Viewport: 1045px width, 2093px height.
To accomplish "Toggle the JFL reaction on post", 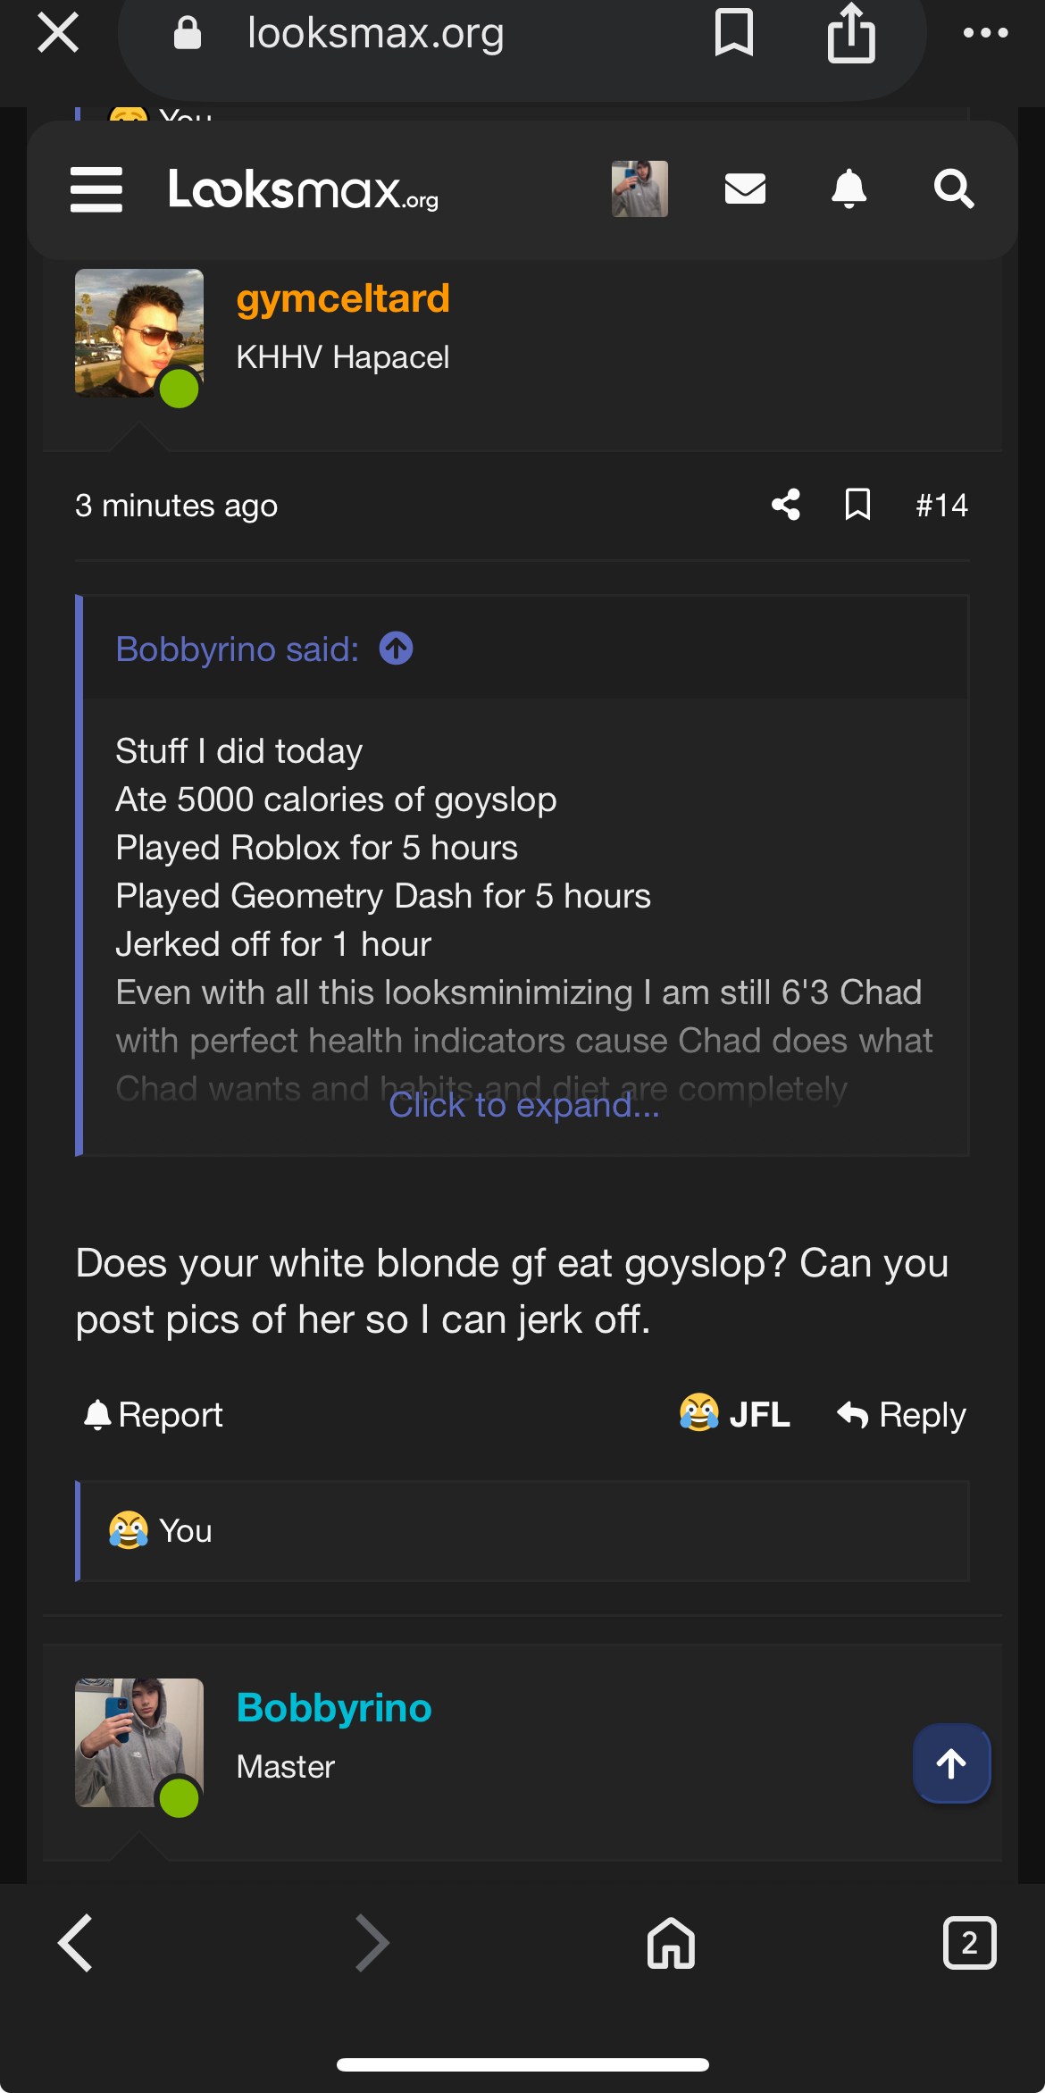I will pos(735,1414).
